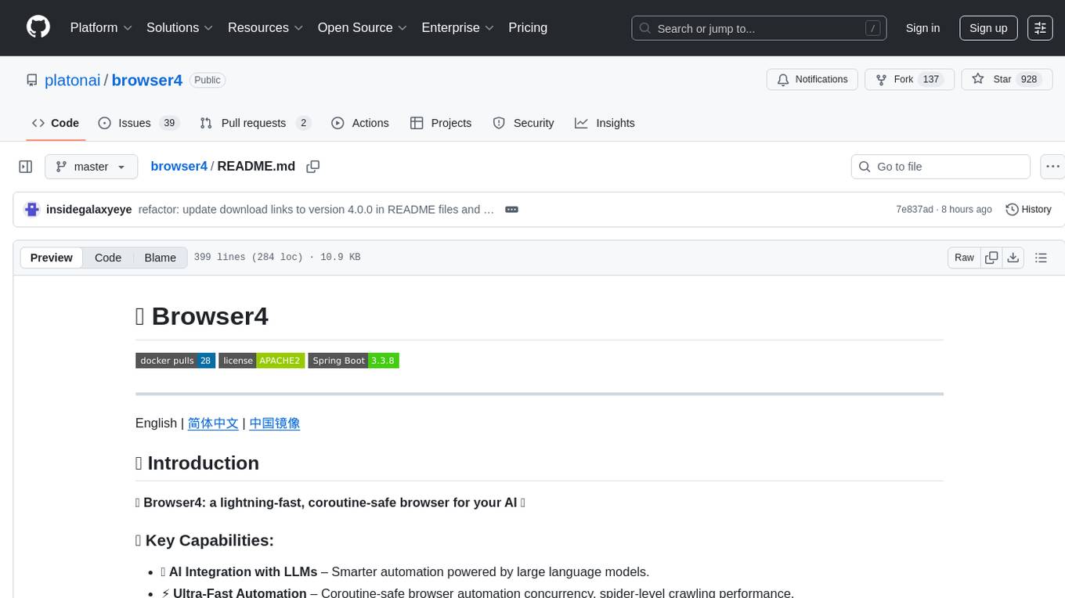Viewport: 1065px width, 598px height.
Task: Download the raw README file
Action: click(x=1013, y=258)
